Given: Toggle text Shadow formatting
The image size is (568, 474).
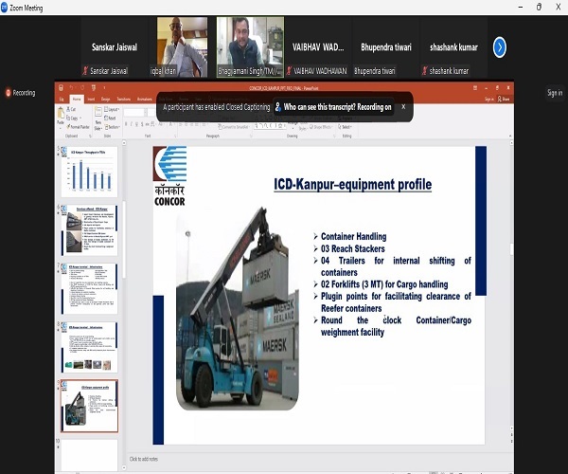Looking at the screenshot, I should point(142,124).
